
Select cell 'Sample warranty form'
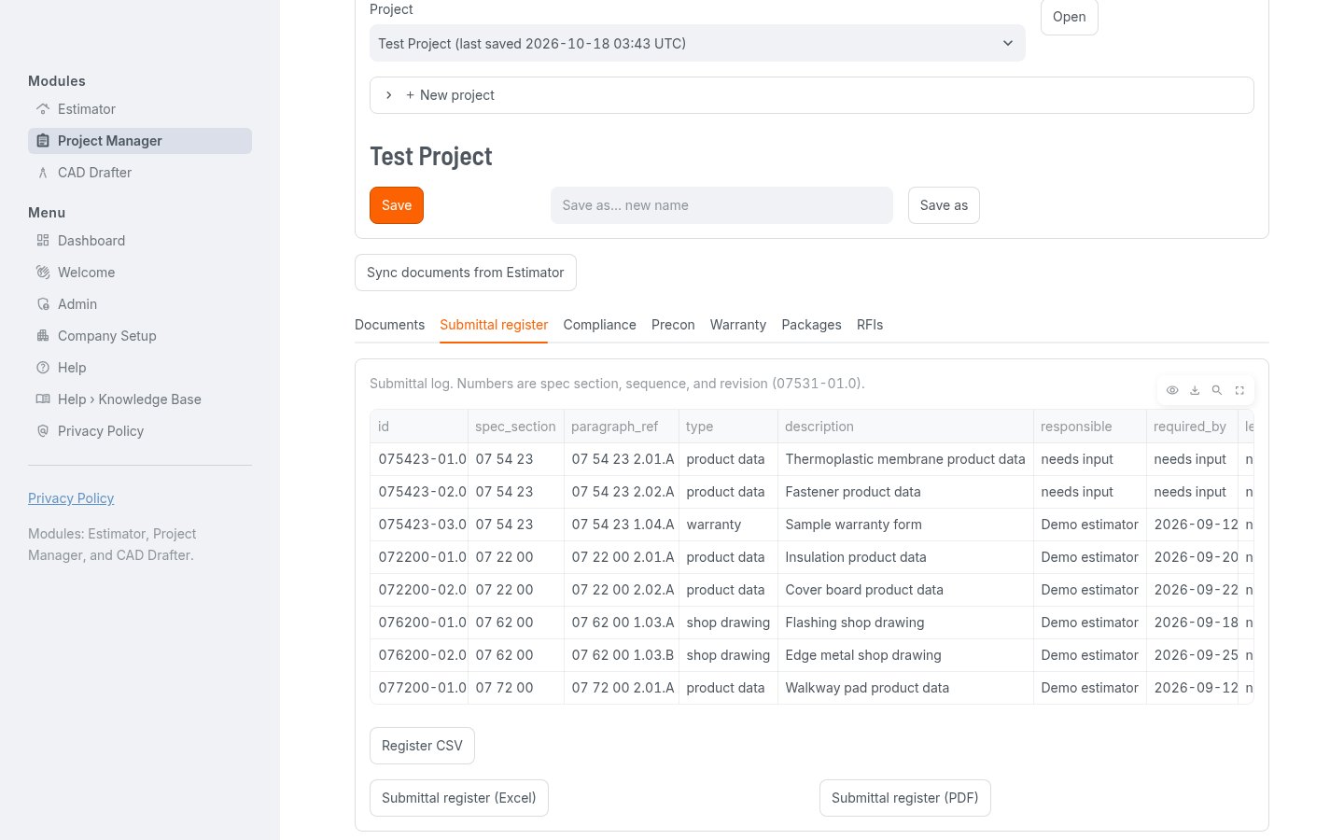(x=905, y=525)
